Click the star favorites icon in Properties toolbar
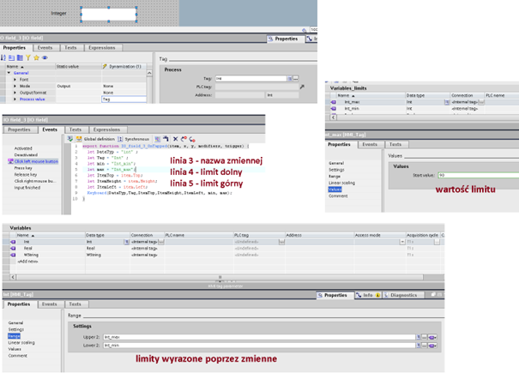 click(x=36, y=57)
